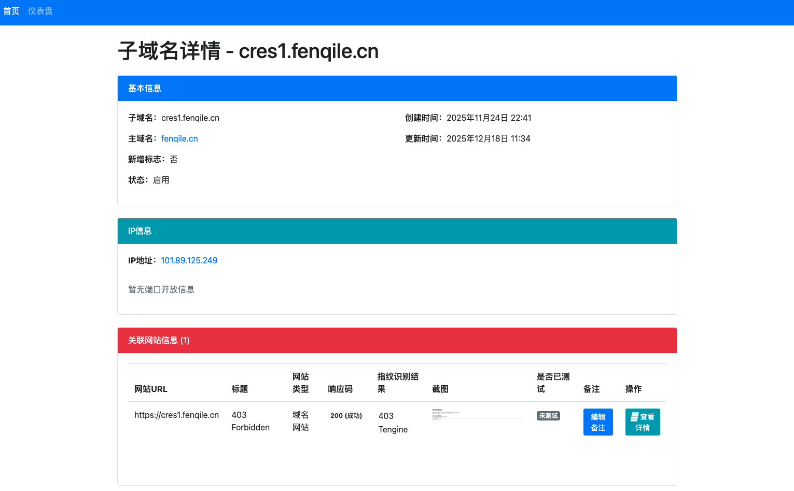
Task: Click the website screenshot thumbnail
Action: (x=477, y=414)
